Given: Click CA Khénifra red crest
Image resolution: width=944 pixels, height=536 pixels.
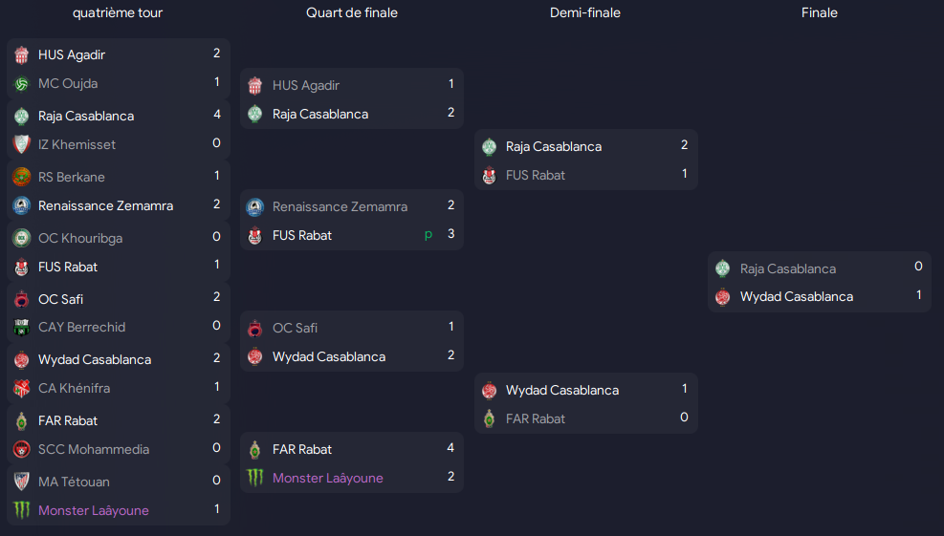Looking at the screenshot, I should click(22, 388).
